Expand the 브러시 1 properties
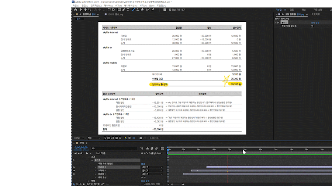Screen dimensions: 332x186 click(x=95, y=174)
